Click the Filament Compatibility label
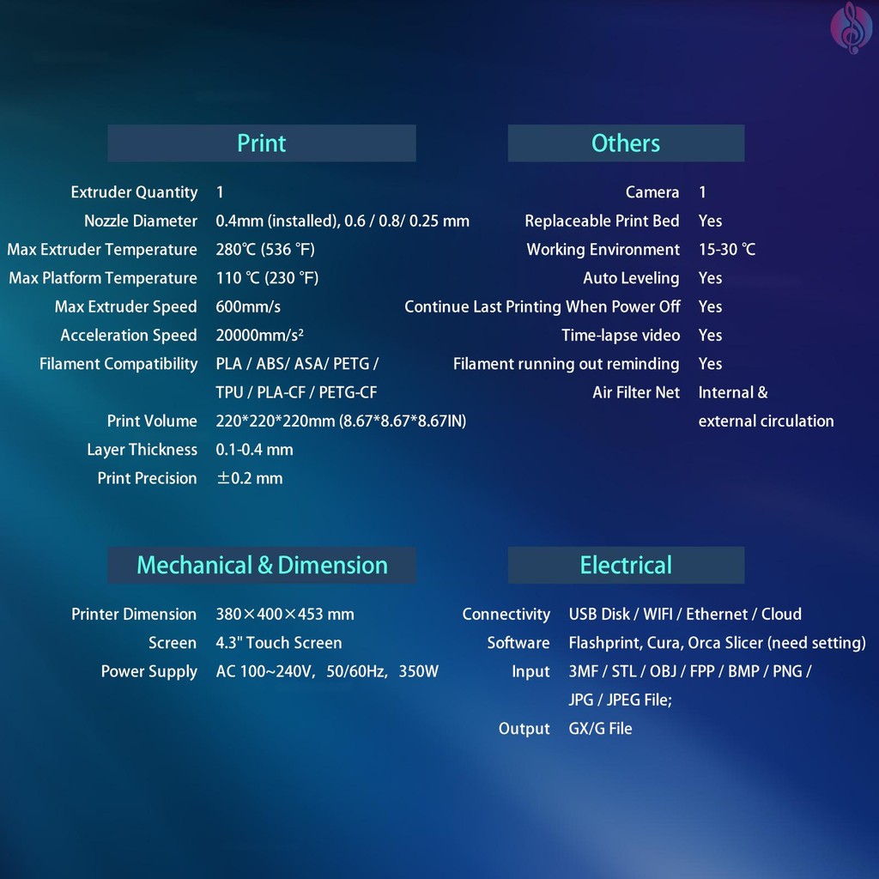 coord(118,364)
